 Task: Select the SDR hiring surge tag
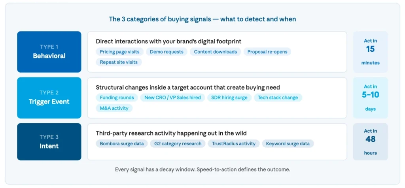[229, 98]
